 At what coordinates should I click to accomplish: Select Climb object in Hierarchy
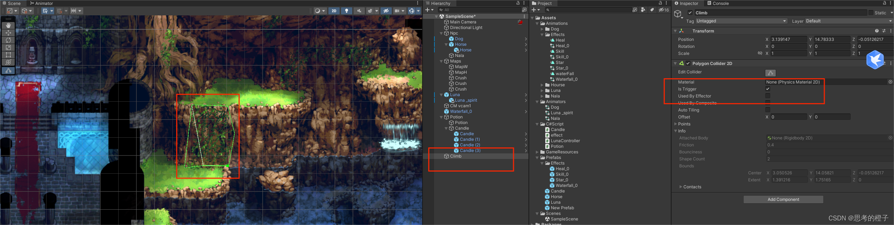456,156
